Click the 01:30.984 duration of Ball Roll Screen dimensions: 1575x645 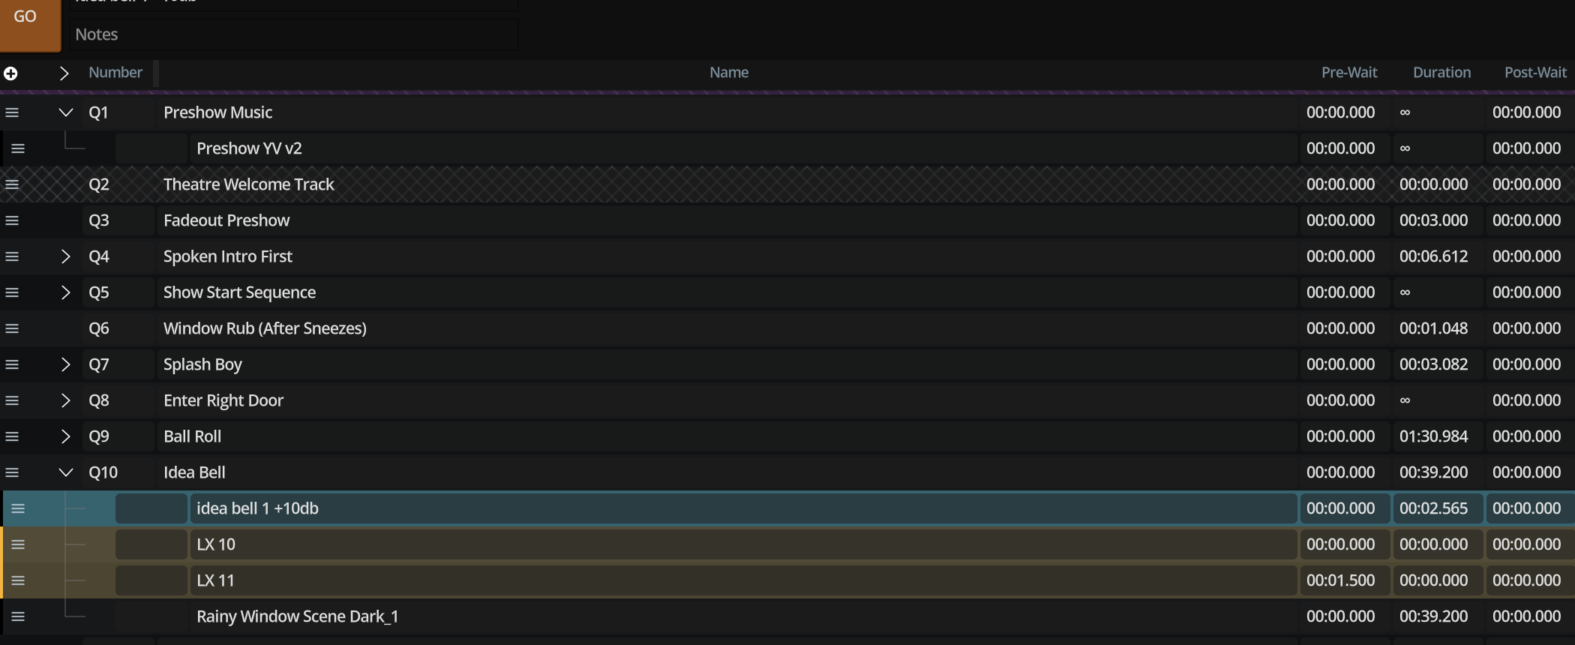1433,436
